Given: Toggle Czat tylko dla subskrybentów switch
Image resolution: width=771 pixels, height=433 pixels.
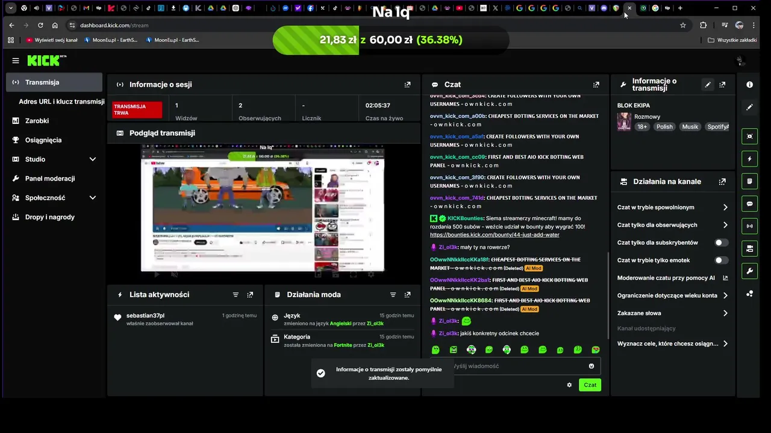Looking at the screenshot, I should (721, 243).
